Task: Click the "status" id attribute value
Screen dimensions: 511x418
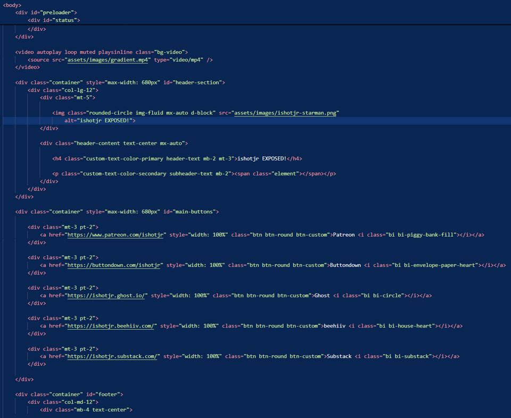Action: click(x=66, y=20)
